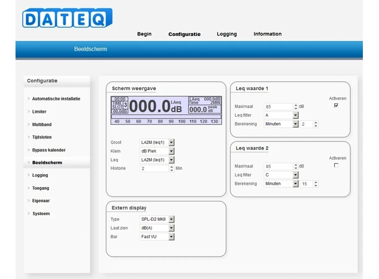Open the Limiter configuration page
Viewport: 379px width, 279px height.
point(39,112)
